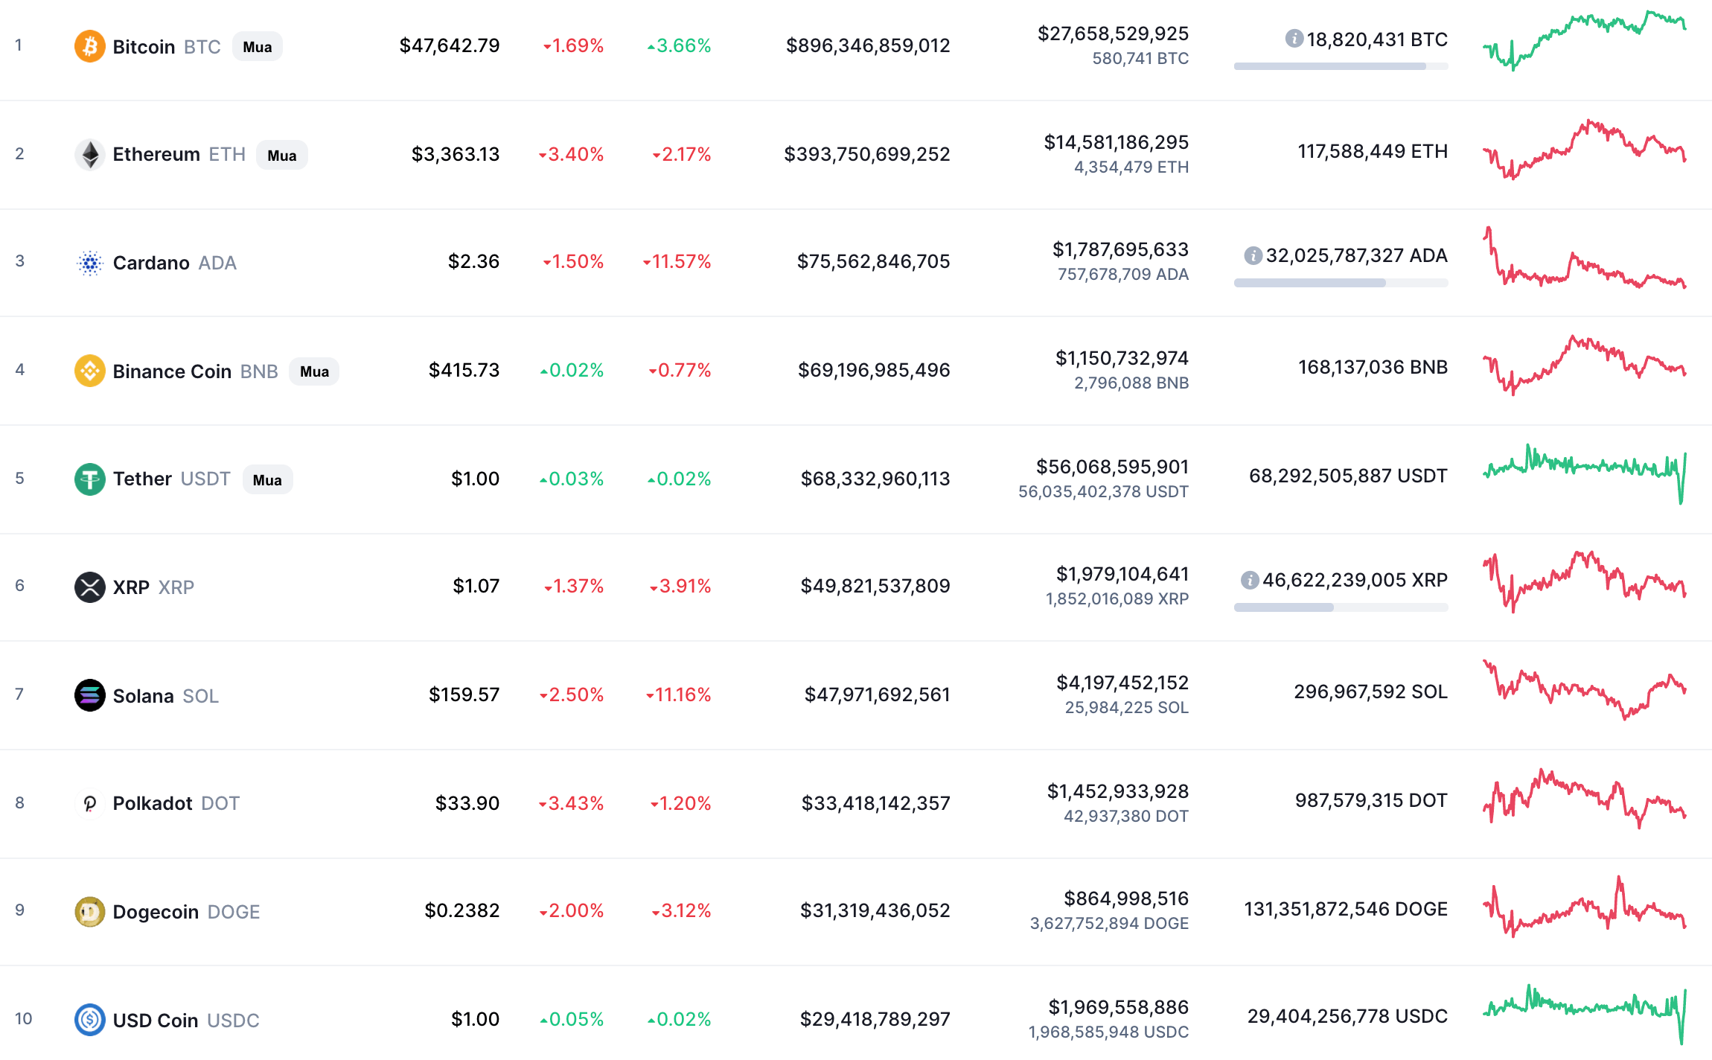Click the Binance Coin logo icon

click(x=89, y=370)
